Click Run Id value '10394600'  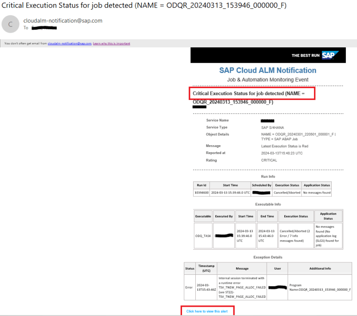pos(202,193)
